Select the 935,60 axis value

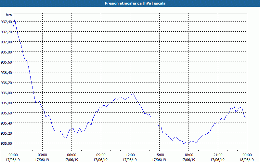tap(6, 113)
